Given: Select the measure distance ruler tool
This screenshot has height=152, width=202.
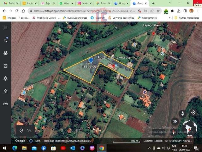Looking at the screenshot, I should click(x=5, y=104).
